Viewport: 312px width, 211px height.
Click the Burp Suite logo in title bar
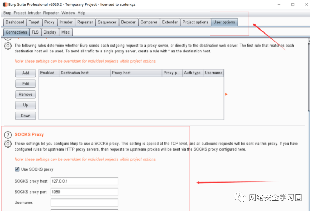pyautogui.click(x=5, y=4)
